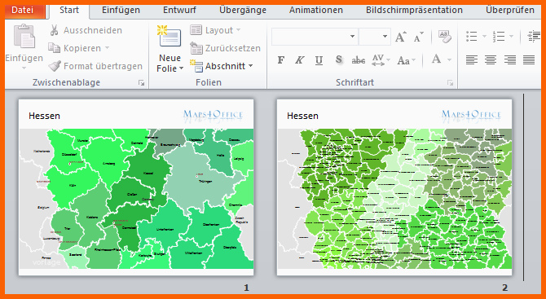This screenshot has width=546, height=299.
Task: Go to the Übergänge tab
Action: click(243, 11)
